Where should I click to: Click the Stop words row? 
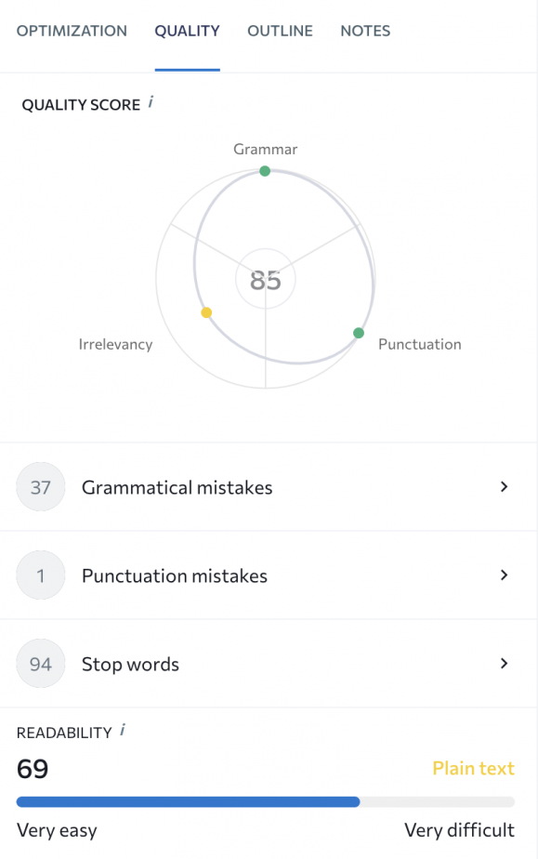click(130, 664)
